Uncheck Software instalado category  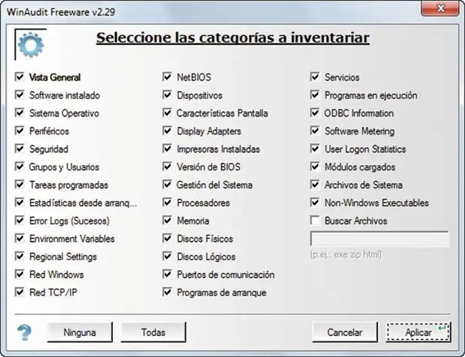(20, 95)
